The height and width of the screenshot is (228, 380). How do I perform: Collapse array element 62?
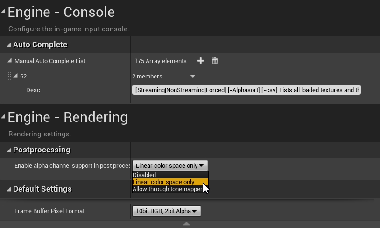click(15, 76)
